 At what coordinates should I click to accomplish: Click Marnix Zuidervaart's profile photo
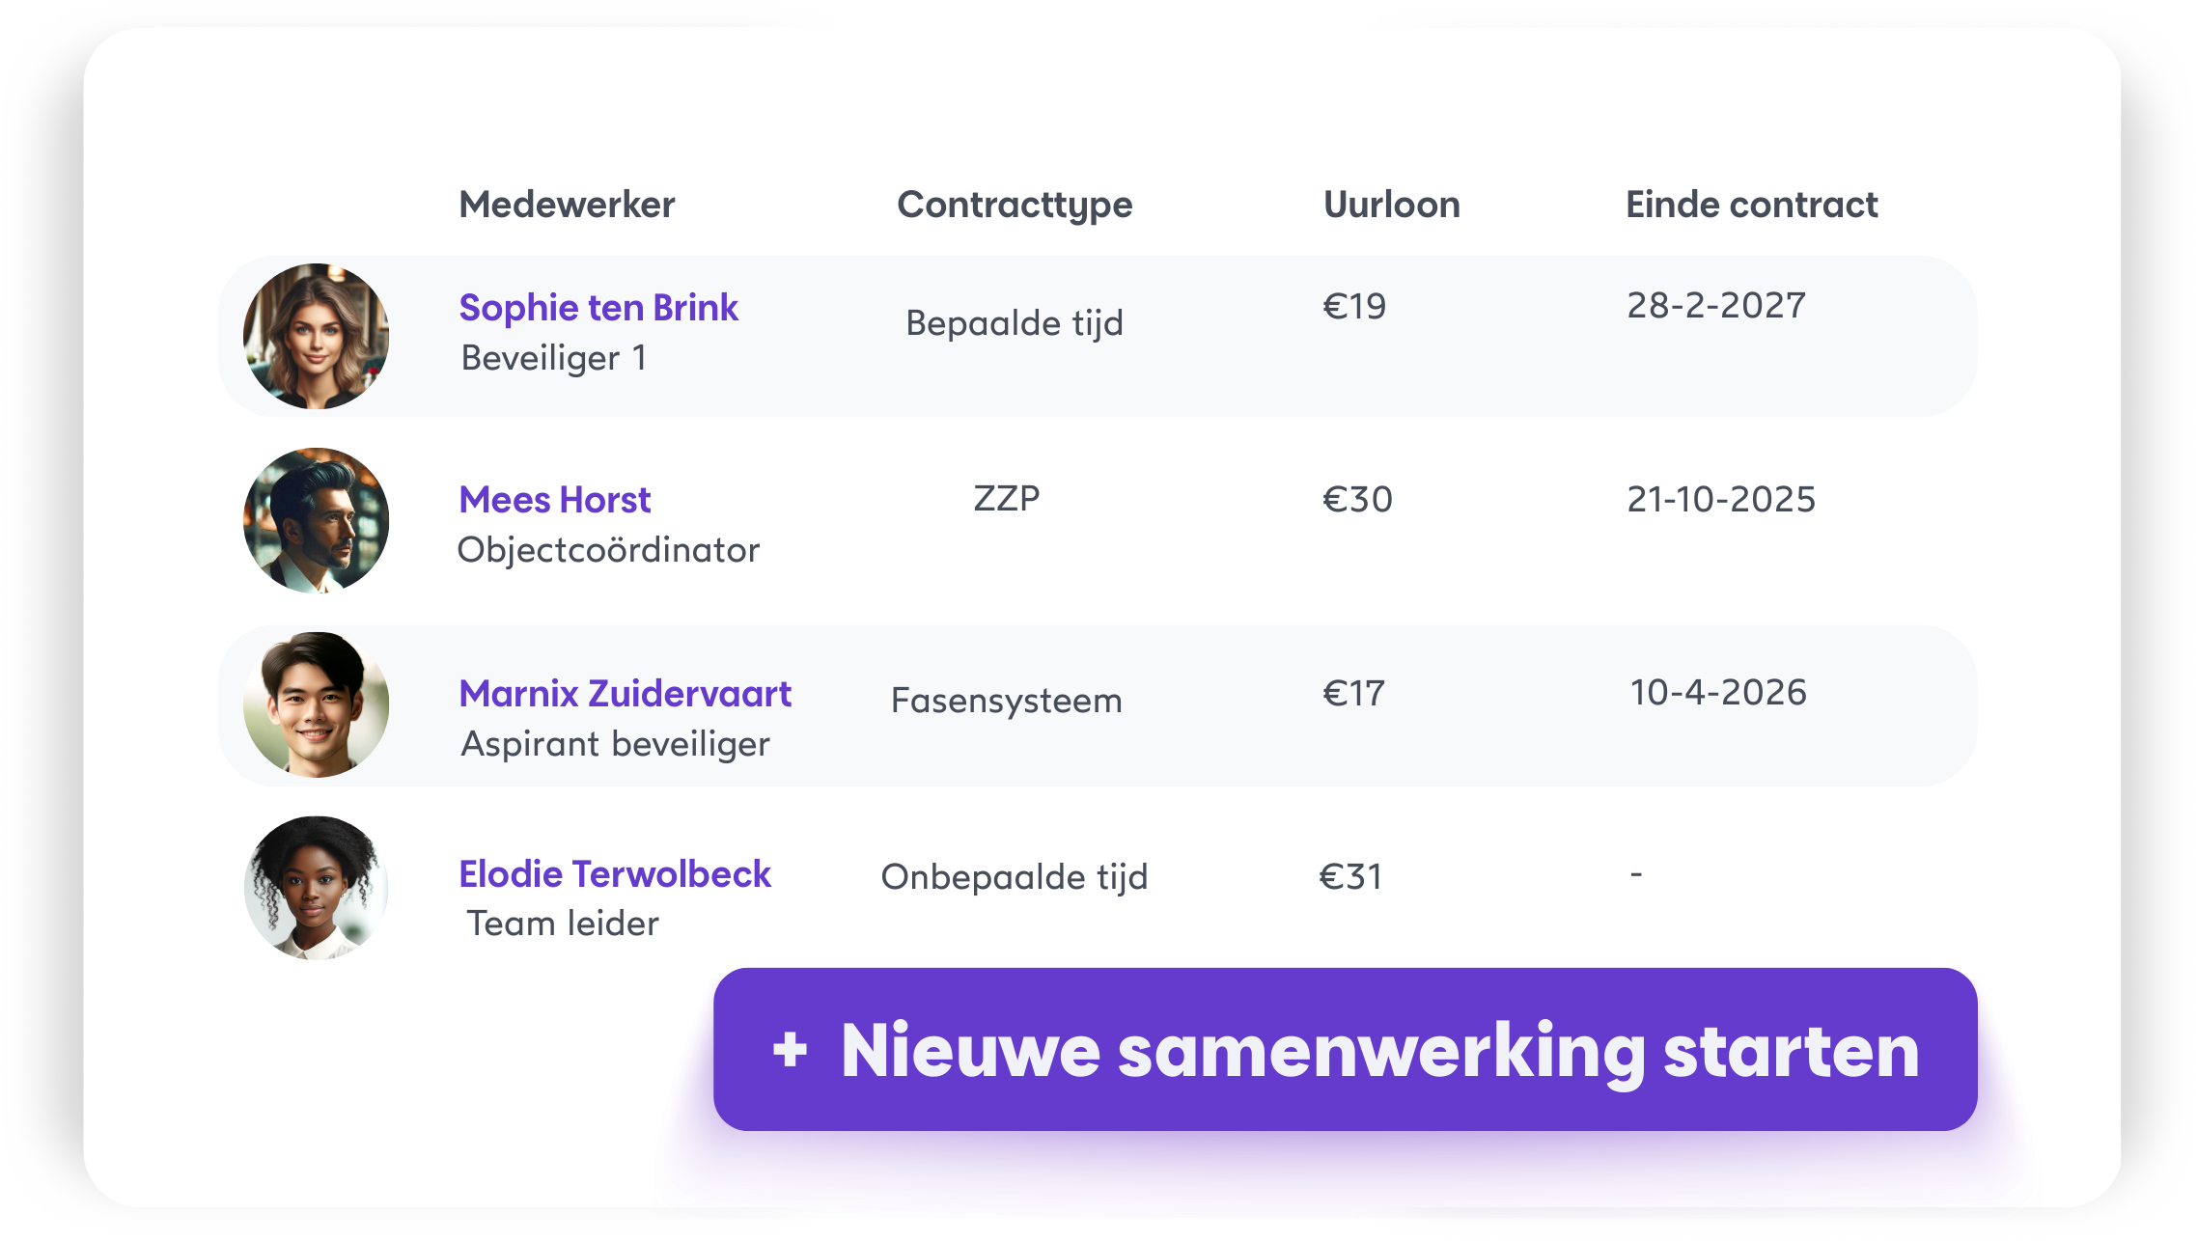[x=316, y=704]
